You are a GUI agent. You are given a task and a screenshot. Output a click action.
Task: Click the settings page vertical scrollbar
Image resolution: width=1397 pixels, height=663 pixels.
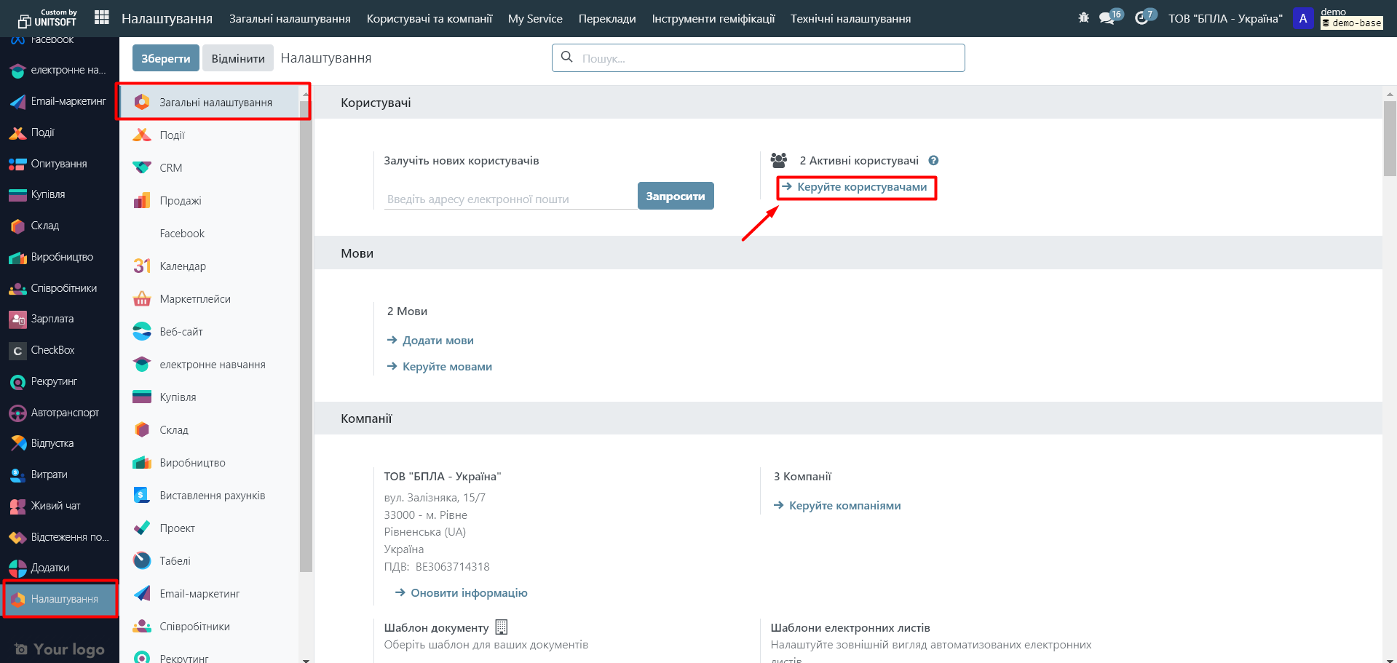(x=1390, y=138)
